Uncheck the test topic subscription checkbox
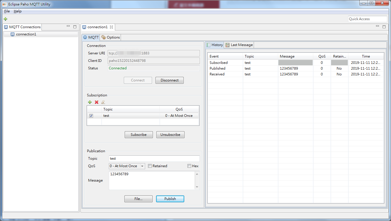The image size is (391, 221). 91,115
